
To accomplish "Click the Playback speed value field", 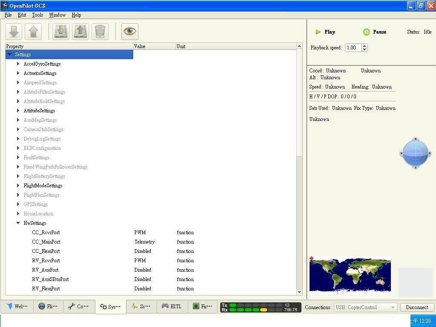I will click(x=353, y=48).
